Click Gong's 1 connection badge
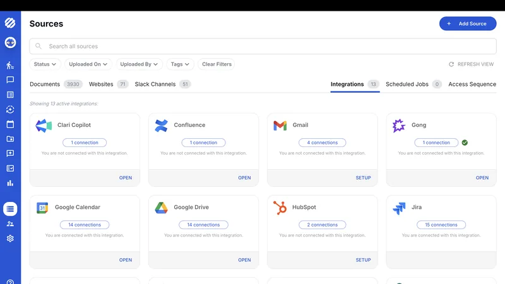The height and width of the screenshot is (284, 505). [436, 143]
